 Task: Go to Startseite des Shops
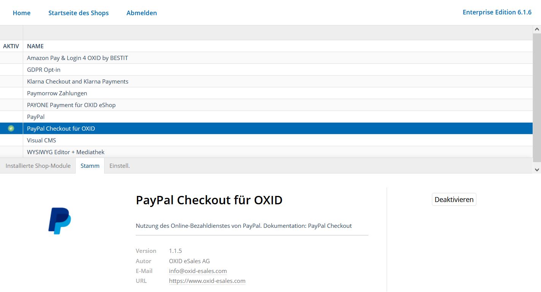coord(78,13)
